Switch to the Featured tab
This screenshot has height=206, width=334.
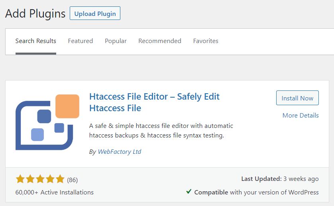80,41
